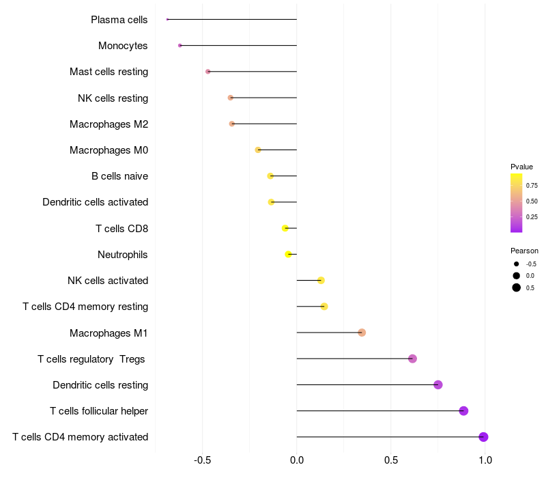Click the Monocytes lollipop dot
The height and width of the screenshot is (478, 546).
click(179, 46)
